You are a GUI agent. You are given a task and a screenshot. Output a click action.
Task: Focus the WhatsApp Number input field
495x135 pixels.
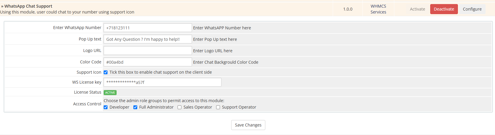click(x=148, y=28)
